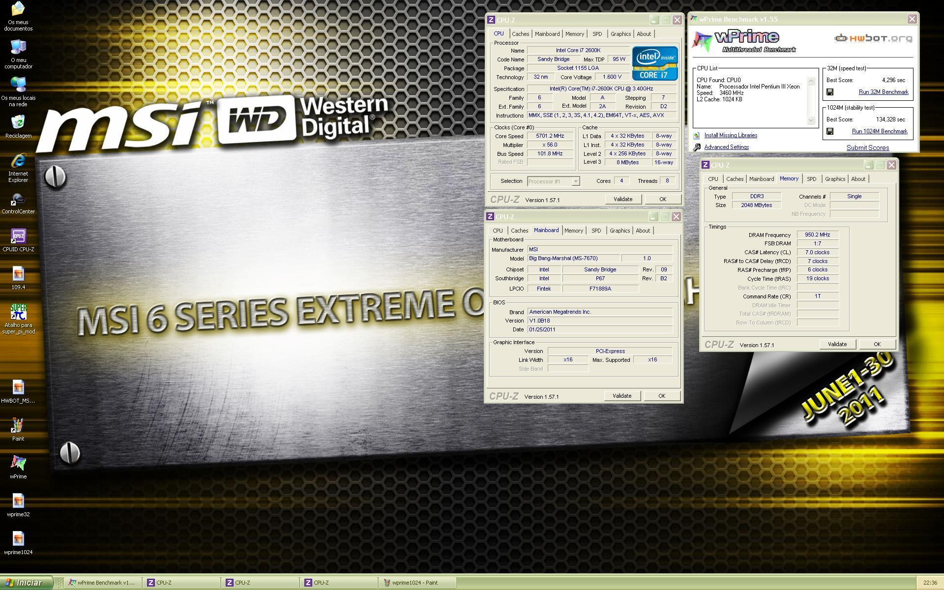Open Graphics tab in top CPU-Z window
The height and width of the screenshot is (590, 944).
tap(620, 34)
